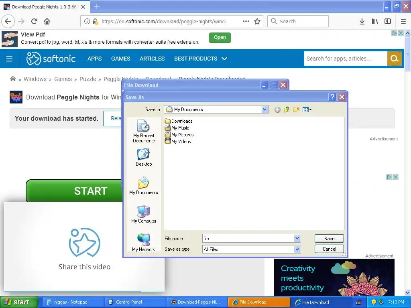Open the Articles section on Softonic
Image resolution: width=411 pixels, height=308 pixels.
click(x=152, y=59)
